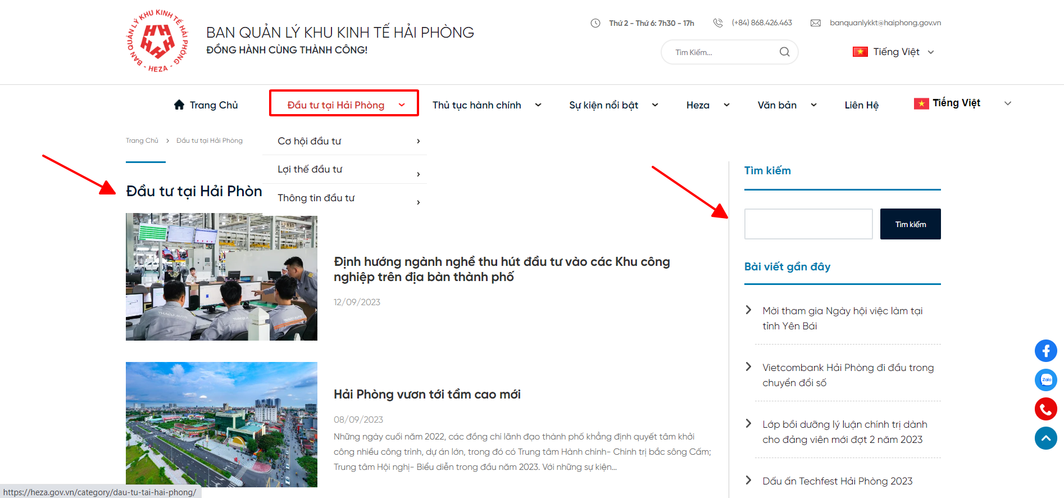This screenshot has width=1064, height=498.
Task: Open Tiếng Việt language dropdown in top header
Action: point(893,52)
